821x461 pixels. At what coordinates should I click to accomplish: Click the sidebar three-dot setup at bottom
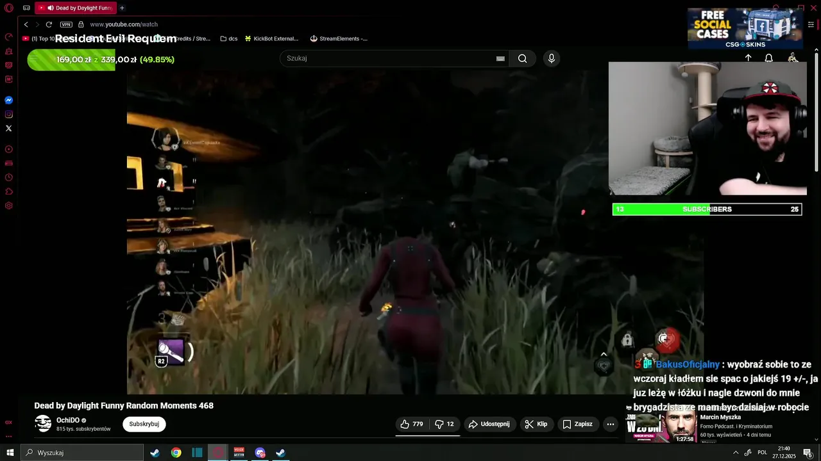coord(9,436)
